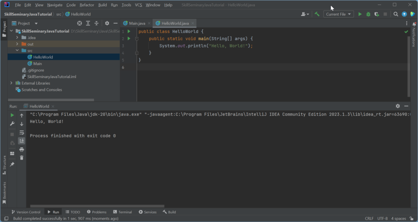Toggle code fold marker on line 2
This screenshot has height=222, width=418.
137,39
